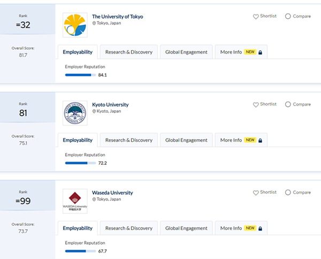This screenshot has height=259, width=321.
Task: Click the overall score 73.7
Action: [x=23, y=231]
